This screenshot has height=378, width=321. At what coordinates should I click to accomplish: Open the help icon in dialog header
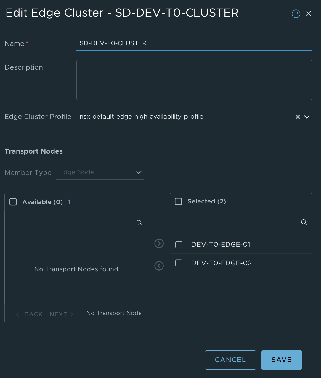click(296, 14)
